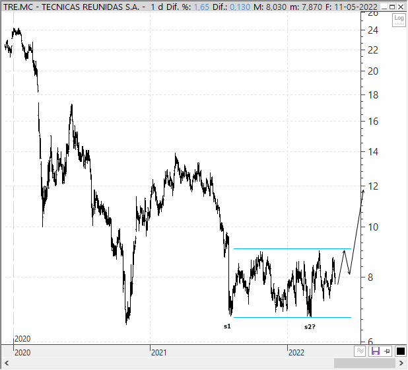Click the 10 price axis label
The height and width of the screenshot is (370, 408).
(373, 227)
